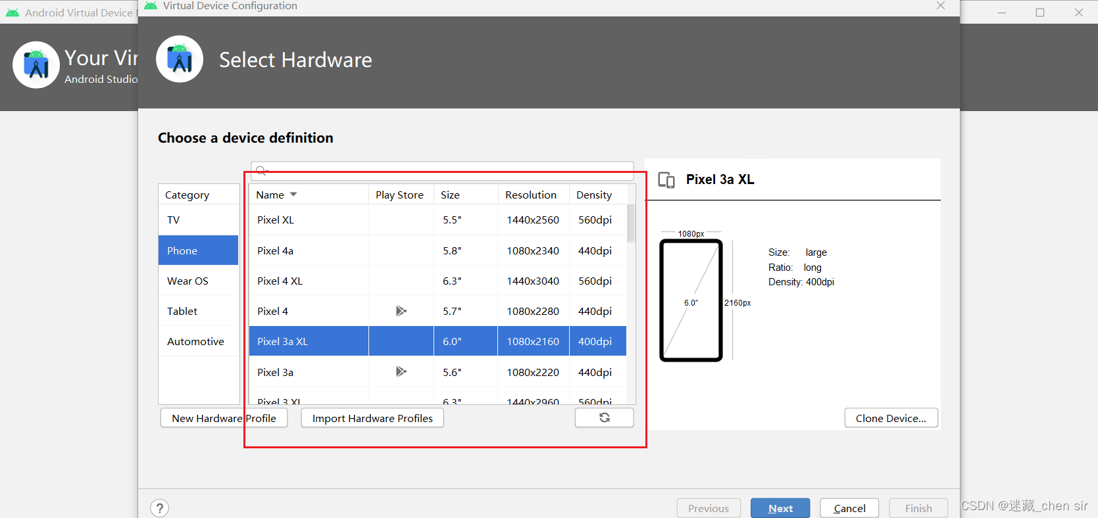1098x518 pixels.
Task: Click the Android Studio logo in the background AVD window
Action: [x=36, y=65]
